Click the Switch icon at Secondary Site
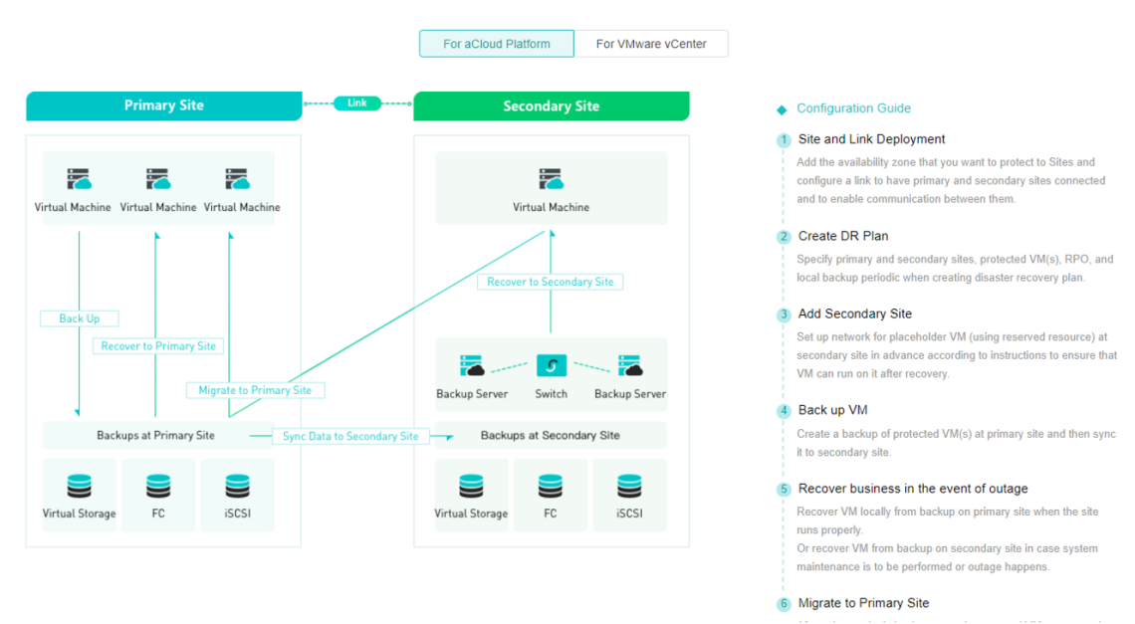Screen dimensions: 1135x624 551,365
